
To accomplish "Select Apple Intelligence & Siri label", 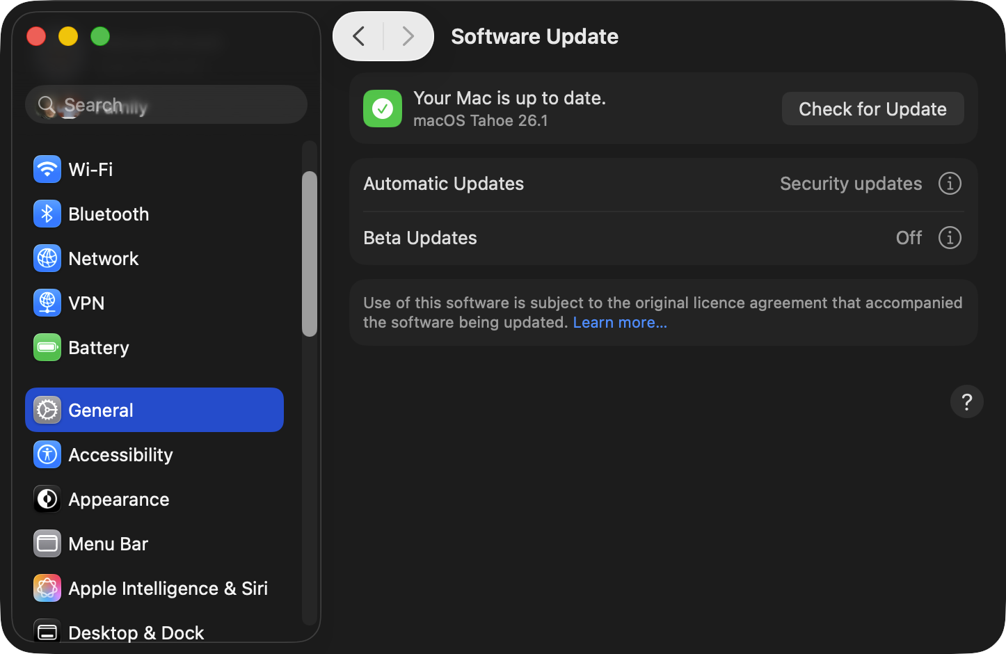I will click(x=168, y=588).
